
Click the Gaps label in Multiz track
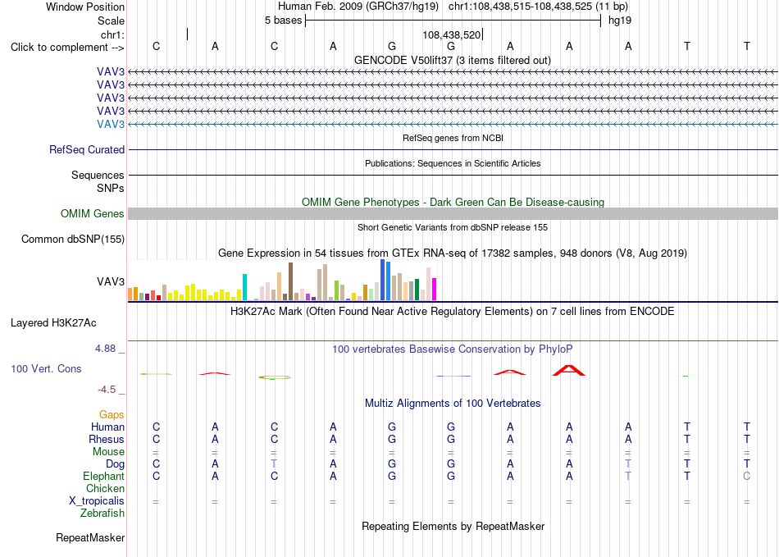pyautogui.click(x=112, y=414)
